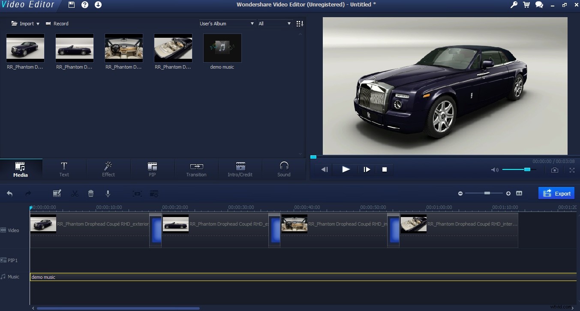Click the undo arrow icon
This screenshot has width=580, height=311.
(x=9, y=193)
